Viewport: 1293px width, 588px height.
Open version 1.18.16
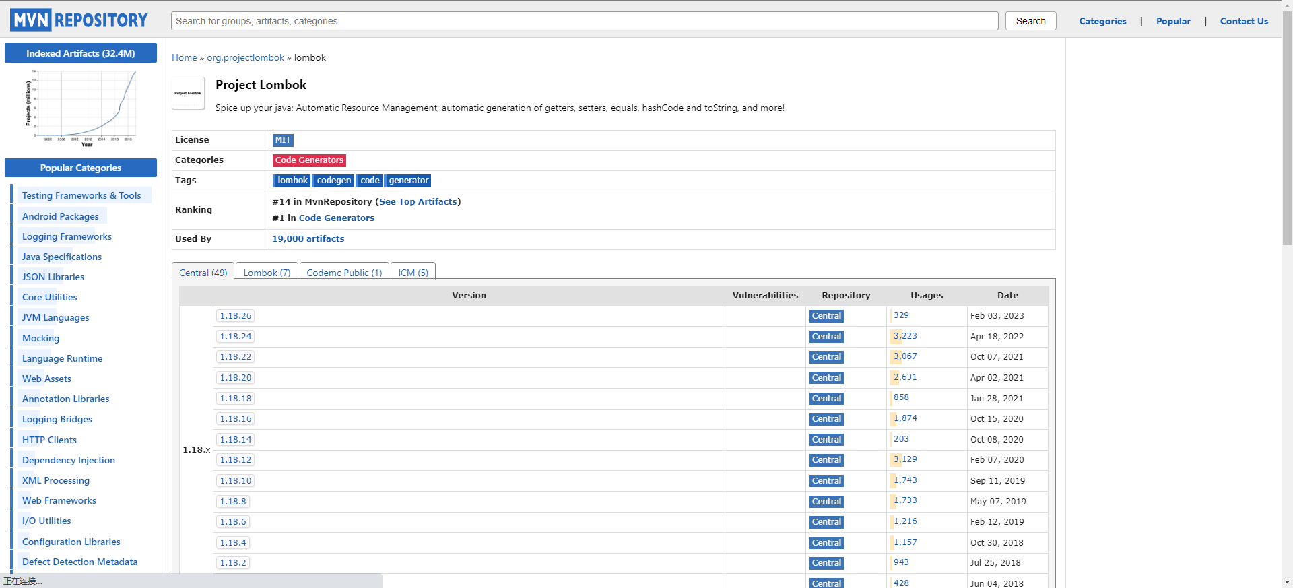point(236,419)
